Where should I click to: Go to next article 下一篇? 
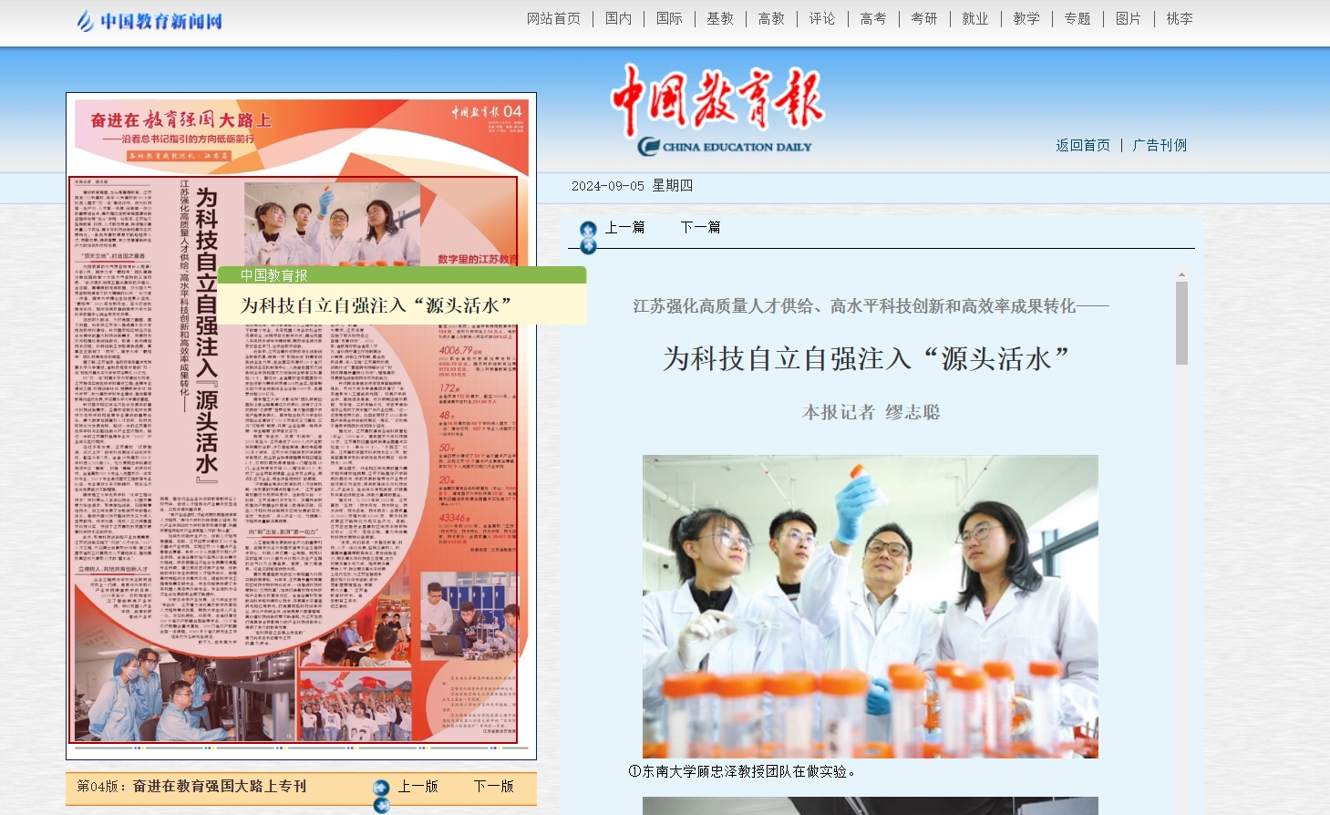700,227
